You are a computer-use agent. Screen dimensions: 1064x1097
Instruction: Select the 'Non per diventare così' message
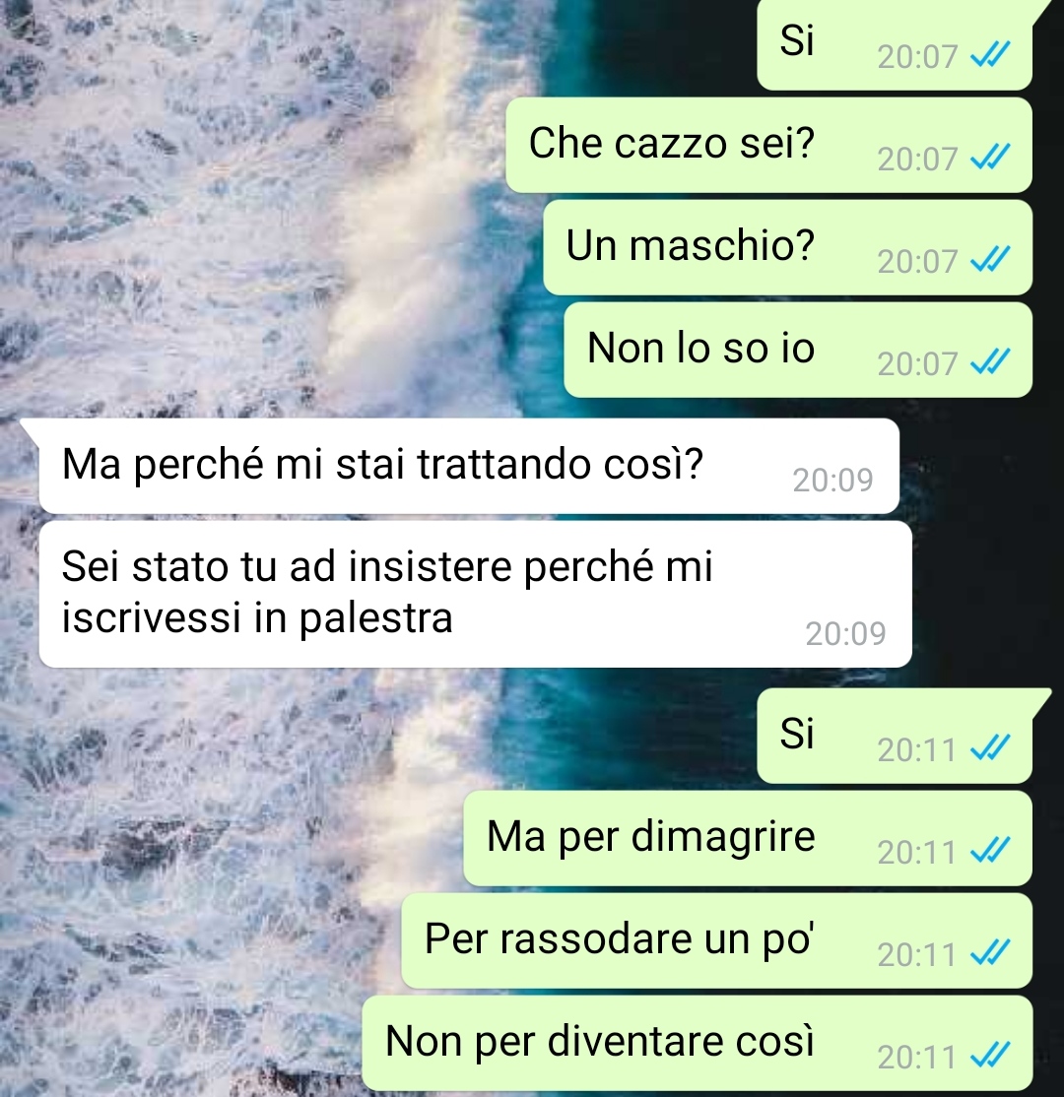(x=698, y=1043)
